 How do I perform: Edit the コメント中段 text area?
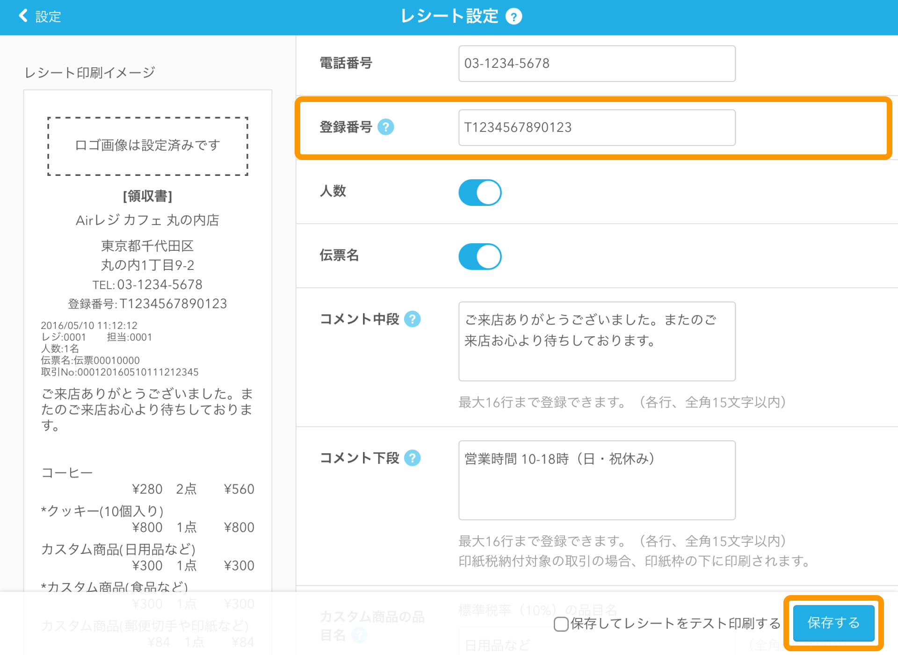tap(596, 342)
